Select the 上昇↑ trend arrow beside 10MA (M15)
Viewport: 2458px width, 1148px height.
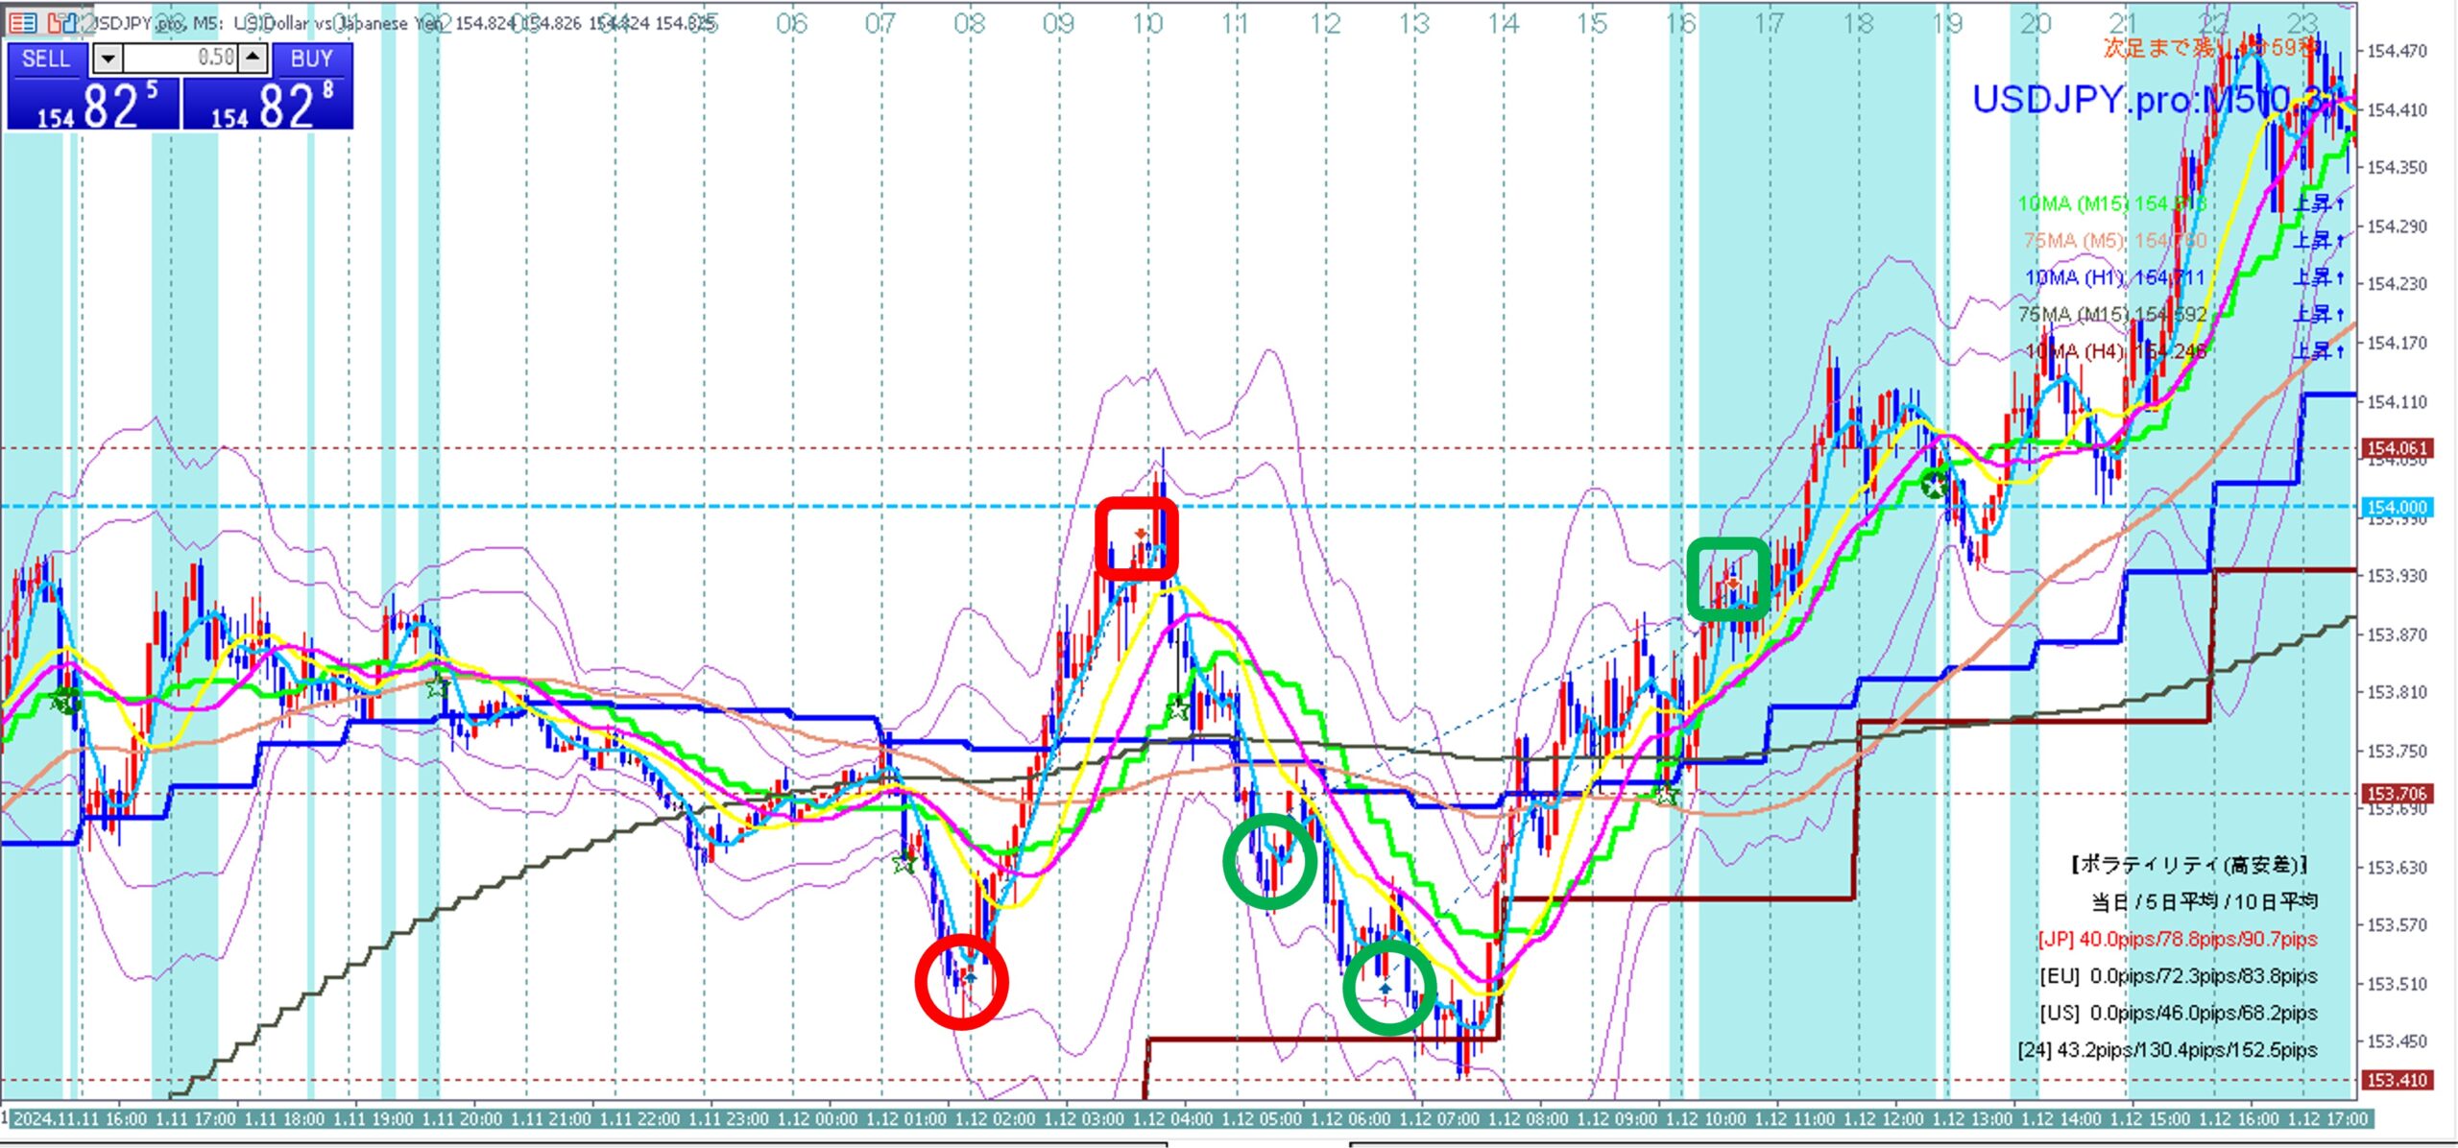(2319, 203)
